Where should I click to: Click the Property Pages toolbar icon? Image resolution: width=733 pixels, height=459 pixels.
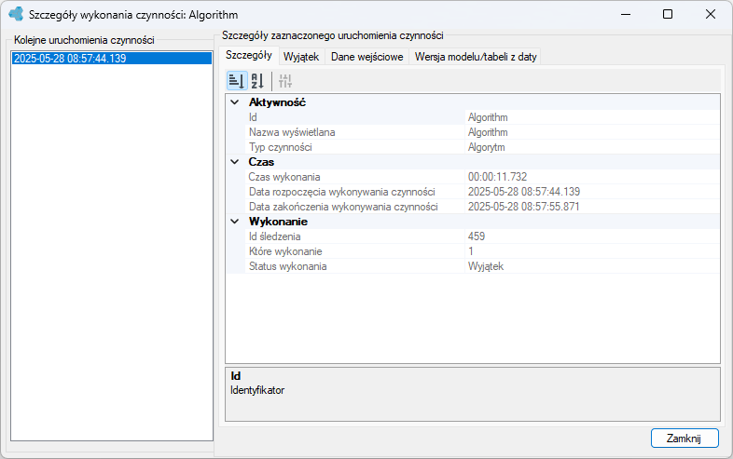pyautogui.click(x=285, y=81)
